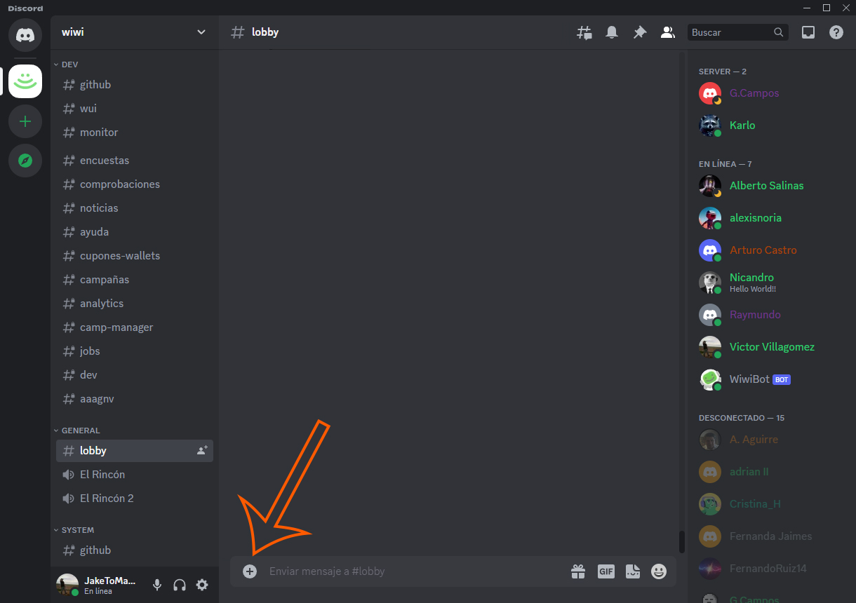Screen dimensions: 856x603
Task: Open the Inbox icon
Action: [x=808, y=32]
